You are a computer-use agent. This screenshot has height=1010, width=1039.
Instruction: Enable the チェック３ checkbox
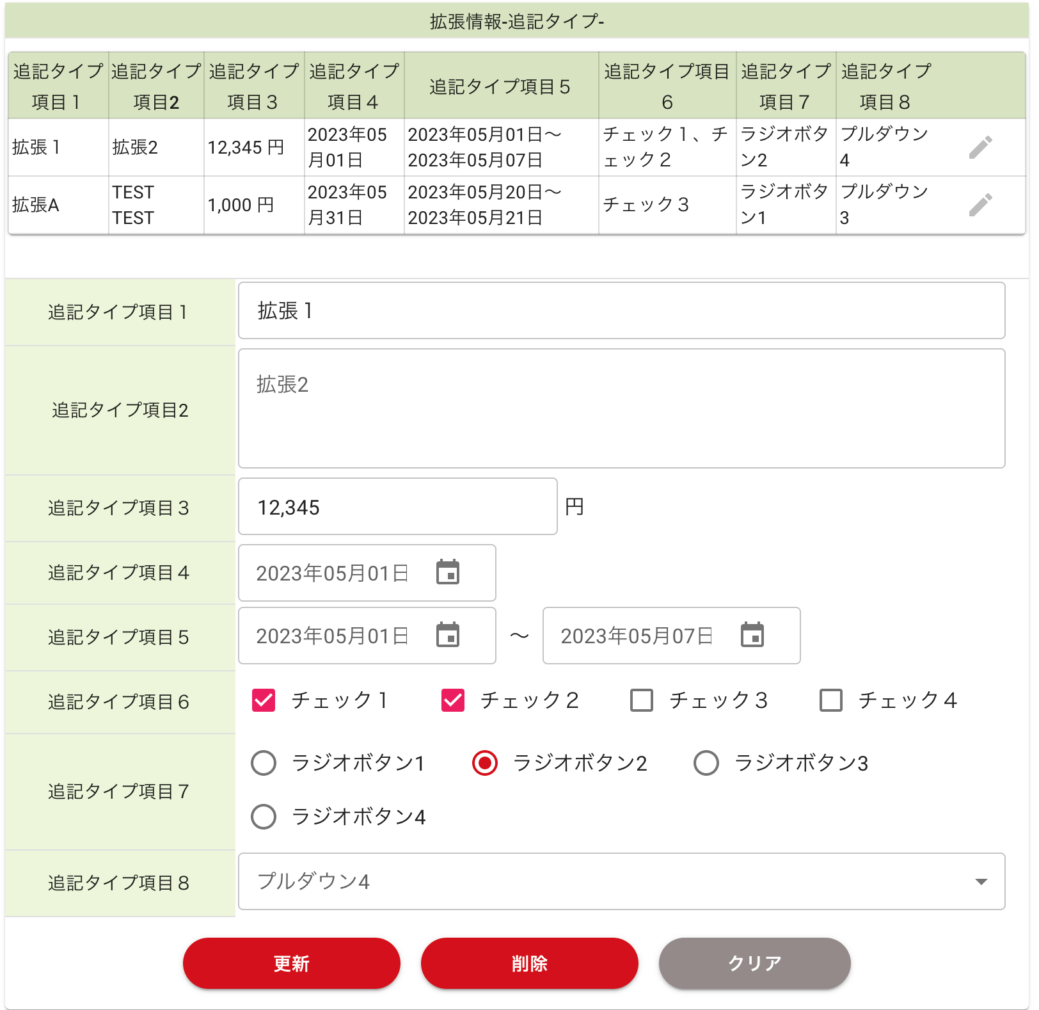pyautogui.click(x=642, y=700)
